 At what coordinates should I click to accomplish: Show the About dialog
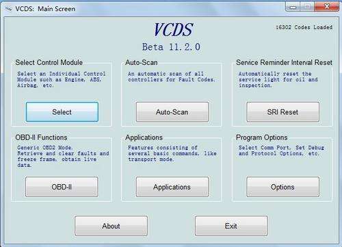click(111, 226)
